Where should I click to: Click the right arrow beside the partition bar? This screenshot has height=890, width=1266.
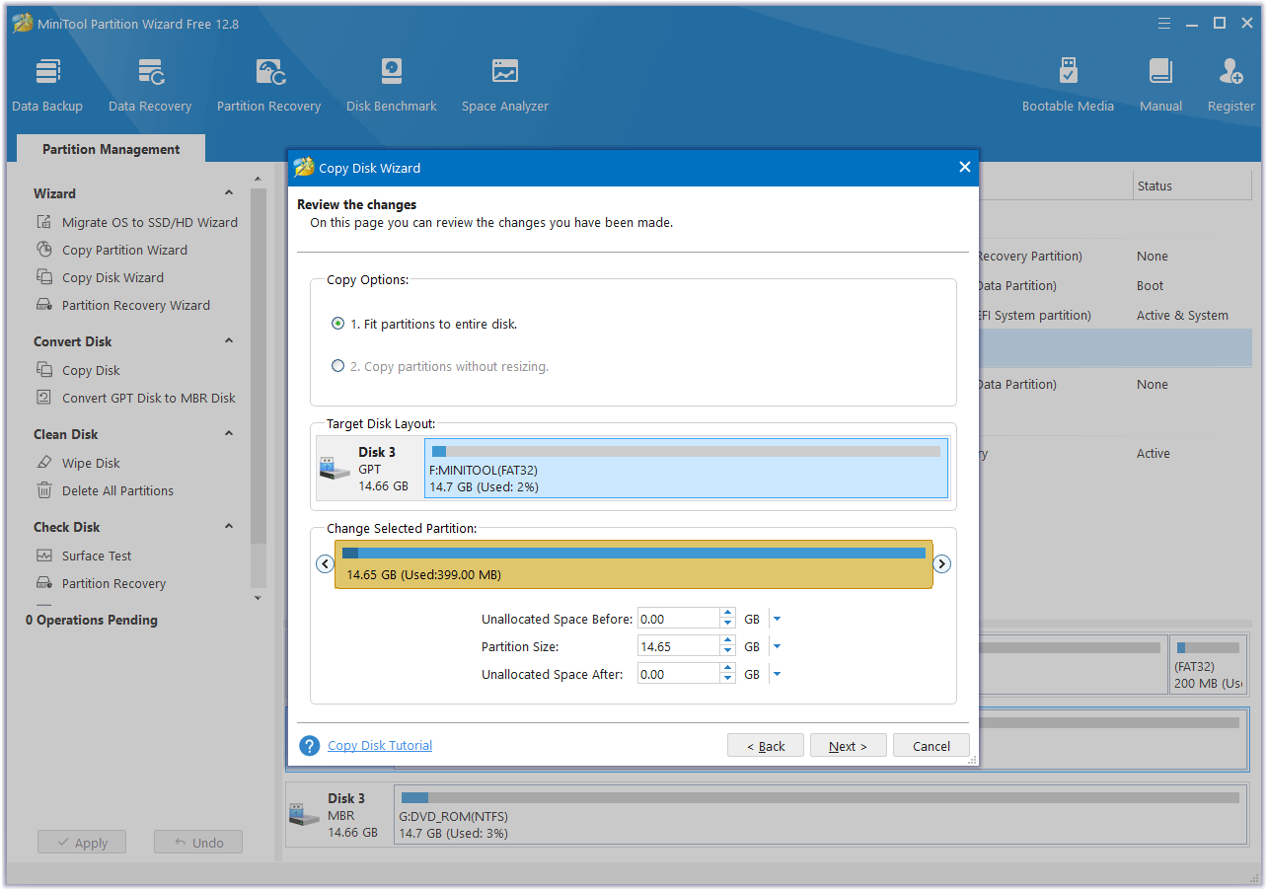(x=941, y=563)
